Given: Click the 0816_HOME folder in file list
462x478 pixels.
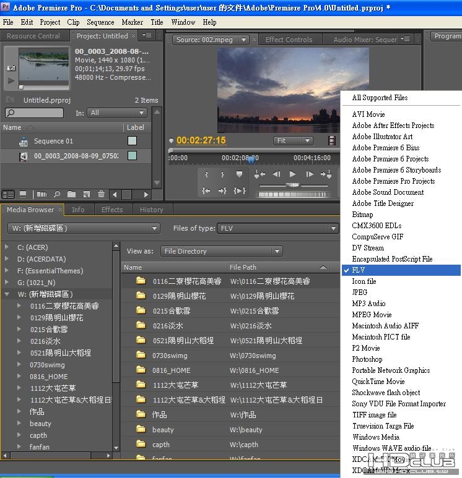Looking at the screenshot, I should 172,370.
